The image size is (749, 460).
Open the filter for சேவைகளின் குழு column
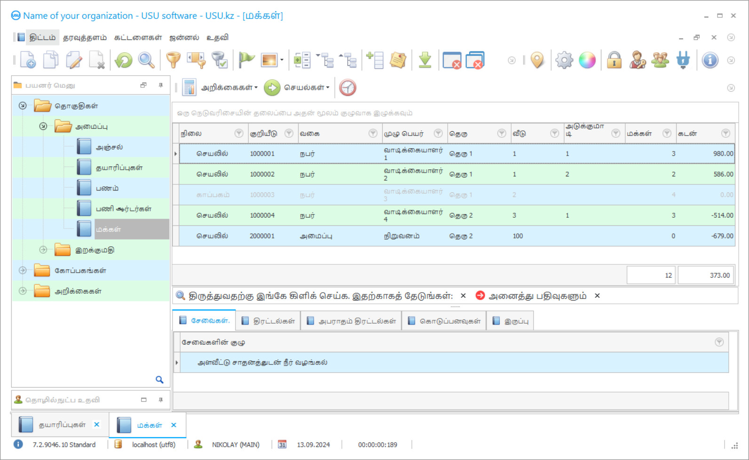click(719, 342)
